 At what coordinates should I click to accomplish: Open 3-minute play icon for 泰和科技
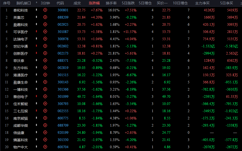[x=45, y=10]
